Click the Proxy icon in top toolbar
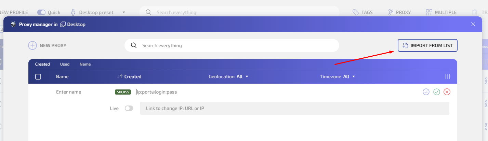488x141 pixels. point(399,12)
